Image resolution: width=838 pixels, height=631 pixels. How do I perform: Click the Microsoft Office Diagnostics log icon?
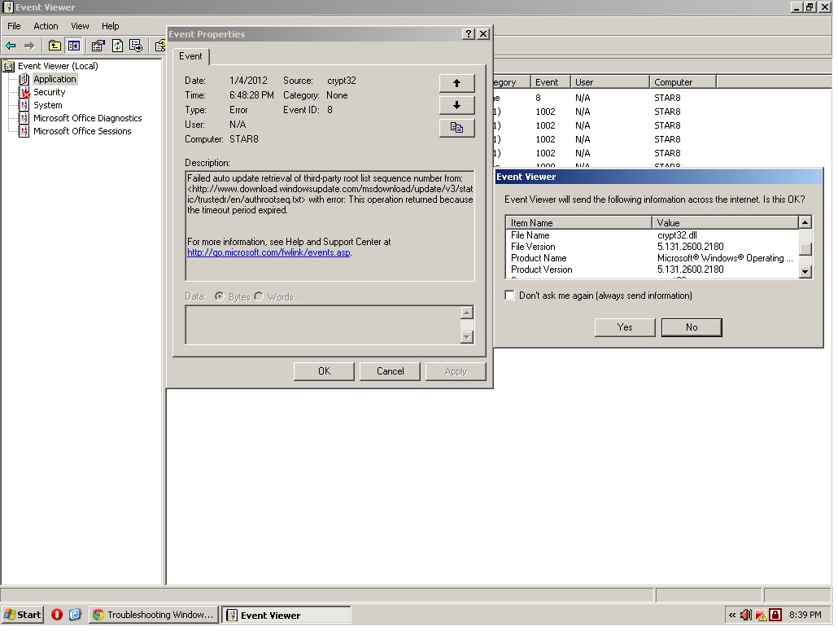coord(24,118)
